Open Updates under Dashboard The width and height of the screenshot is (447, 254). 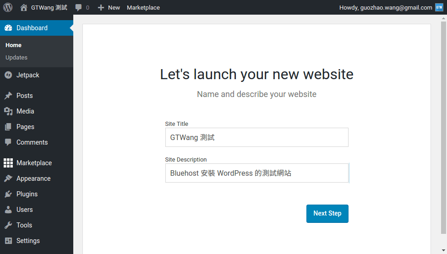point(16,58)
